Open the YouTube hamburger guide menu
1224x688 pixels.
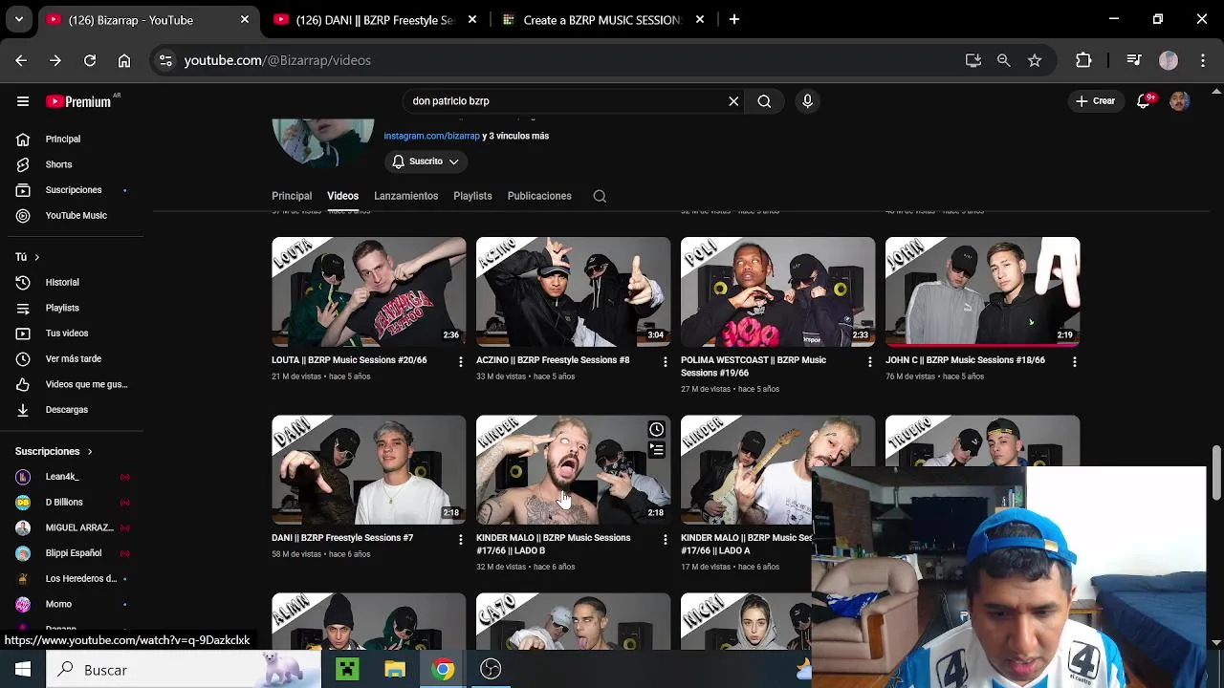[x=23, y=101]
